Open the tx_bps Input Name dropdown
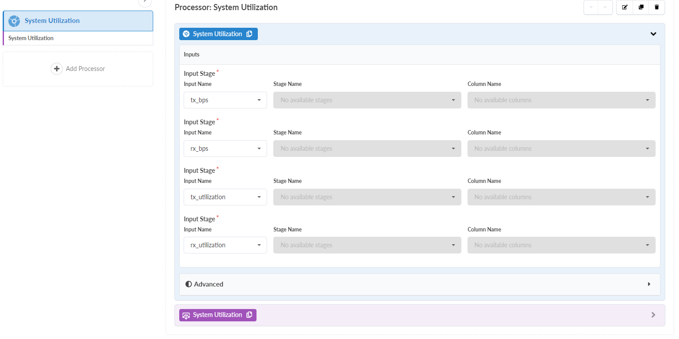679x339 pixels. 225,100
